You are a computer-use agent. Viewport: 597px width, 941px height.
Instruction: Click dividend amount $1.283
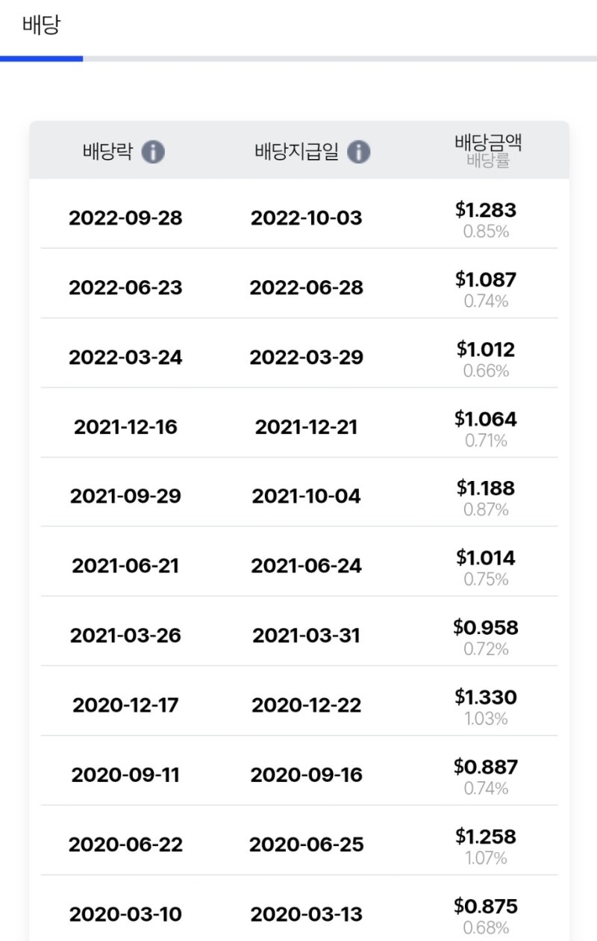pyautogui.click(x=486, y=210)
